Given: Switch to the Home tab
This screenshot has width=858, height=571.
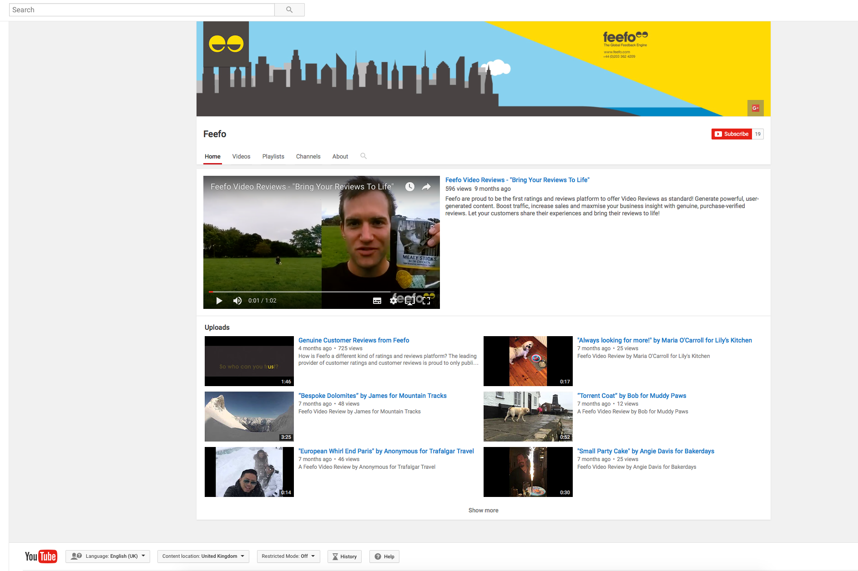Looking at the screenshot, I should tap(212, 156).
